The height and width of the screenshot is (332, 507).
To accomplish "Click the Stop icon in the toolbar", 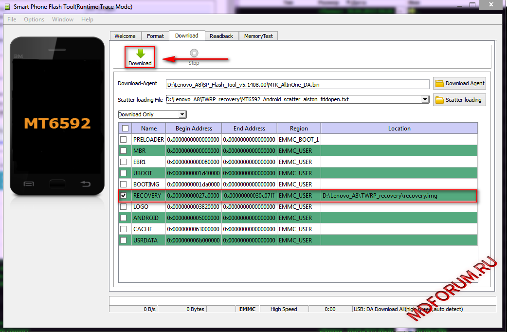I will (x=194, y=54).
